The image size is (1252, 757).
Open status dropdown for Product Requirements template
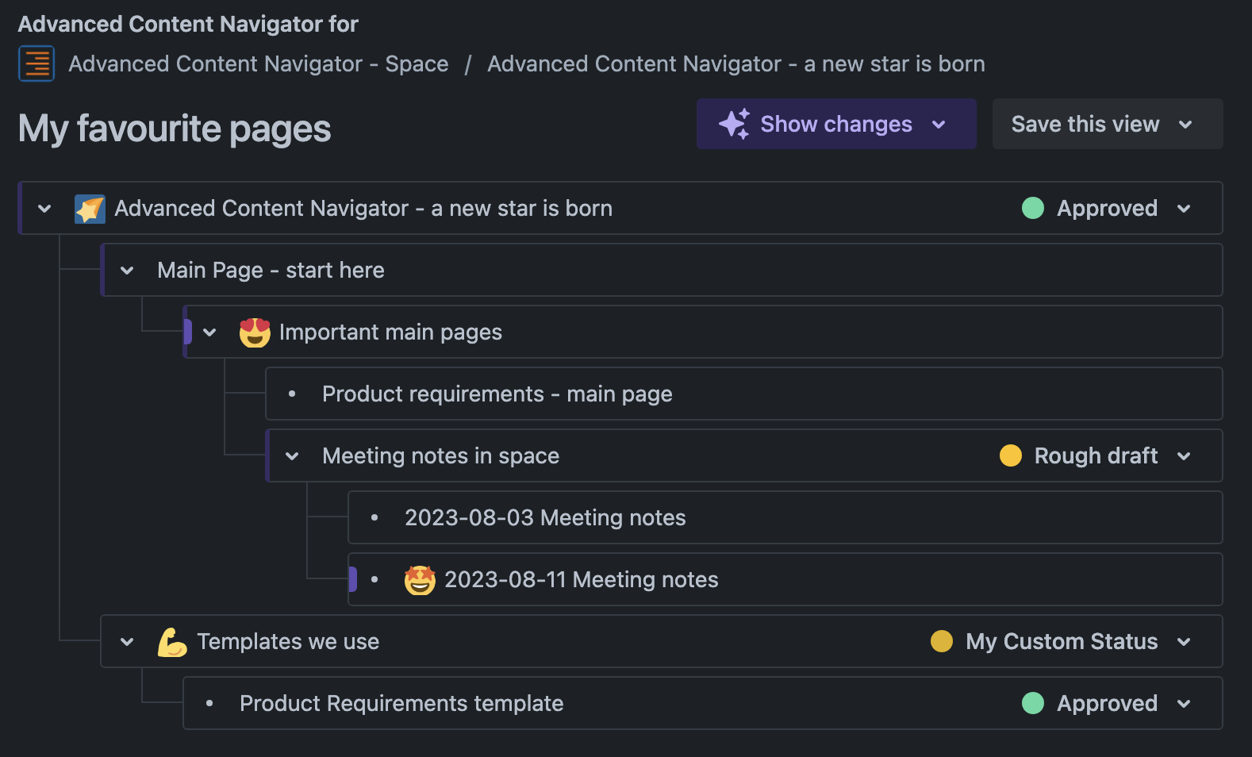pyautogui.click(x=1184, y=704)
